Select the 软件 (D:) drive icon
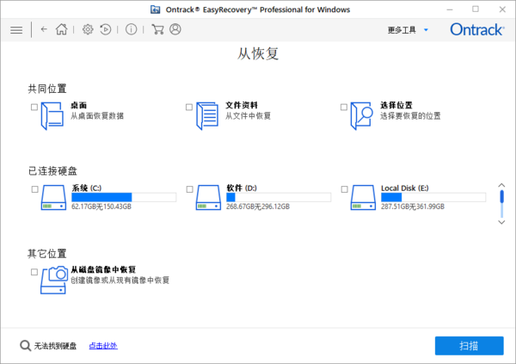The width and height of the screenshot is (516, 364). pyautogui.click(x=208, y=197)
